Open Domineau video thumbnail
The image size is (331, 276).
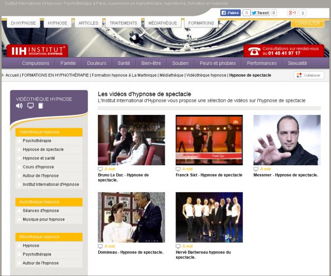(131, 217)
